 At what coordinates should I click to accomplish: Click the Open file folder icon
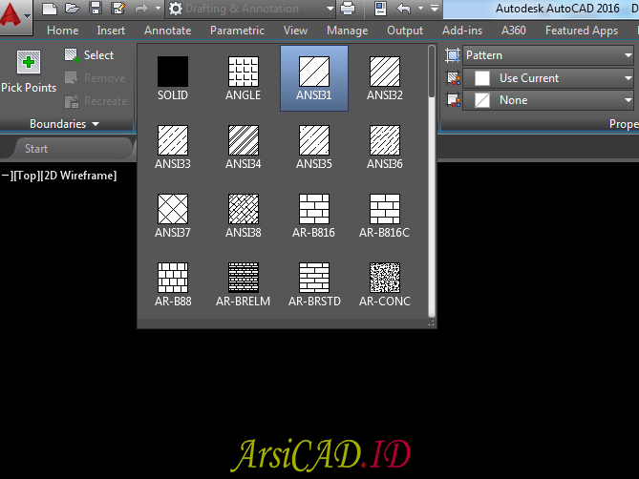[x=73, y=9]
